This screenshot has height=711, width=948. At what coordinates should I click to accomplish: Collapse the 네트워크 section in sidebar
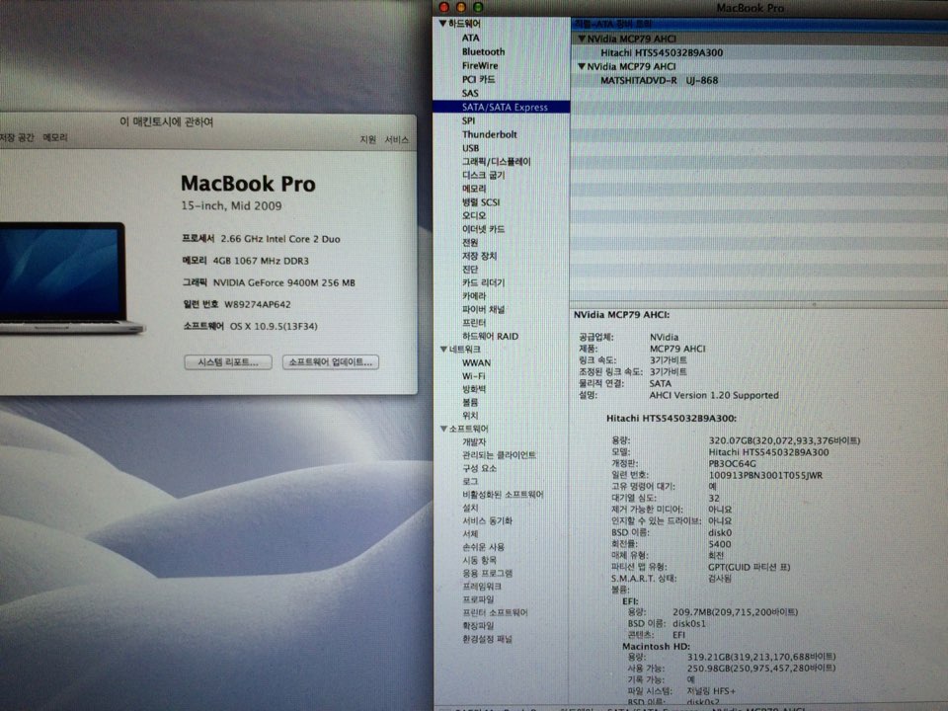(442, 350)
